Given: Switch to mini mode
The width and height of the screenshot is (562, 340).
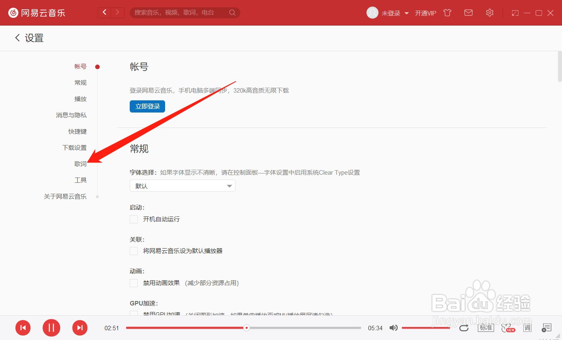Looking at the screenshot, I should click(515, 13).
